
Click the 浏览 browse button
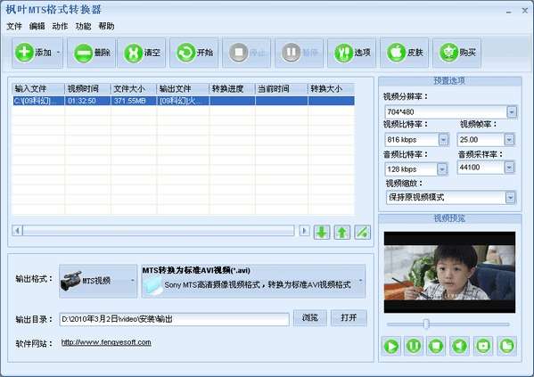click(310, 318)
